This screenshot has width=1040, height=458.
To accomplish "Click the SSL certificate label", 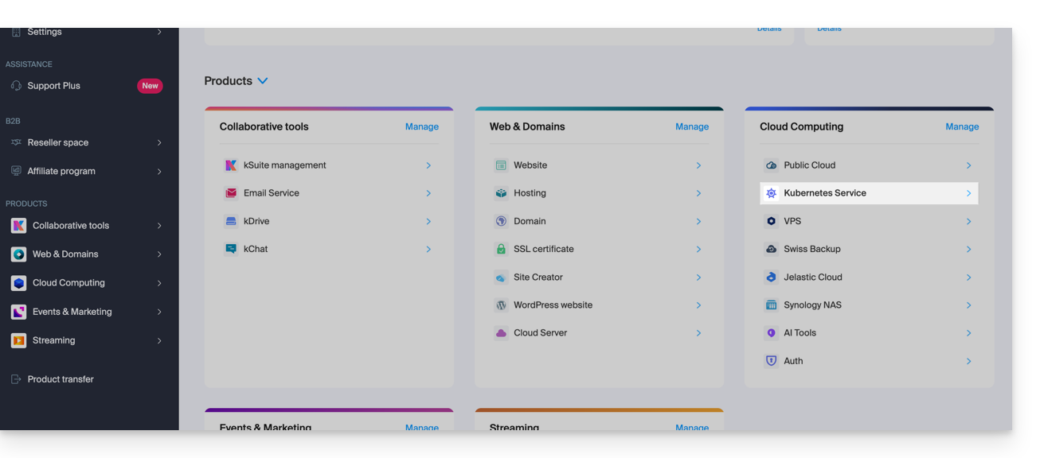I will point(544,249).
